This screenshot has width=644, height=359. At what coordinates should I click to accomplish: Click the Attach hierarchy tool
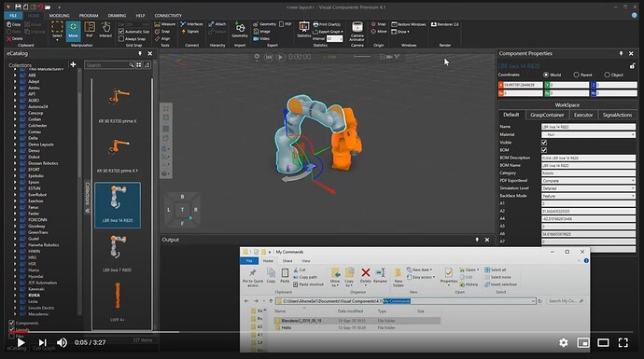coord(217,24)
